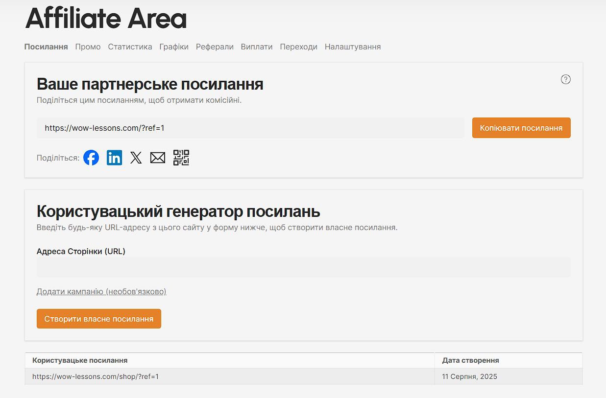Click the Користувацький генератор посилань heading
The height and width of the screenshot is (398, 606).
pyautogui.click(x=178, y=211)
